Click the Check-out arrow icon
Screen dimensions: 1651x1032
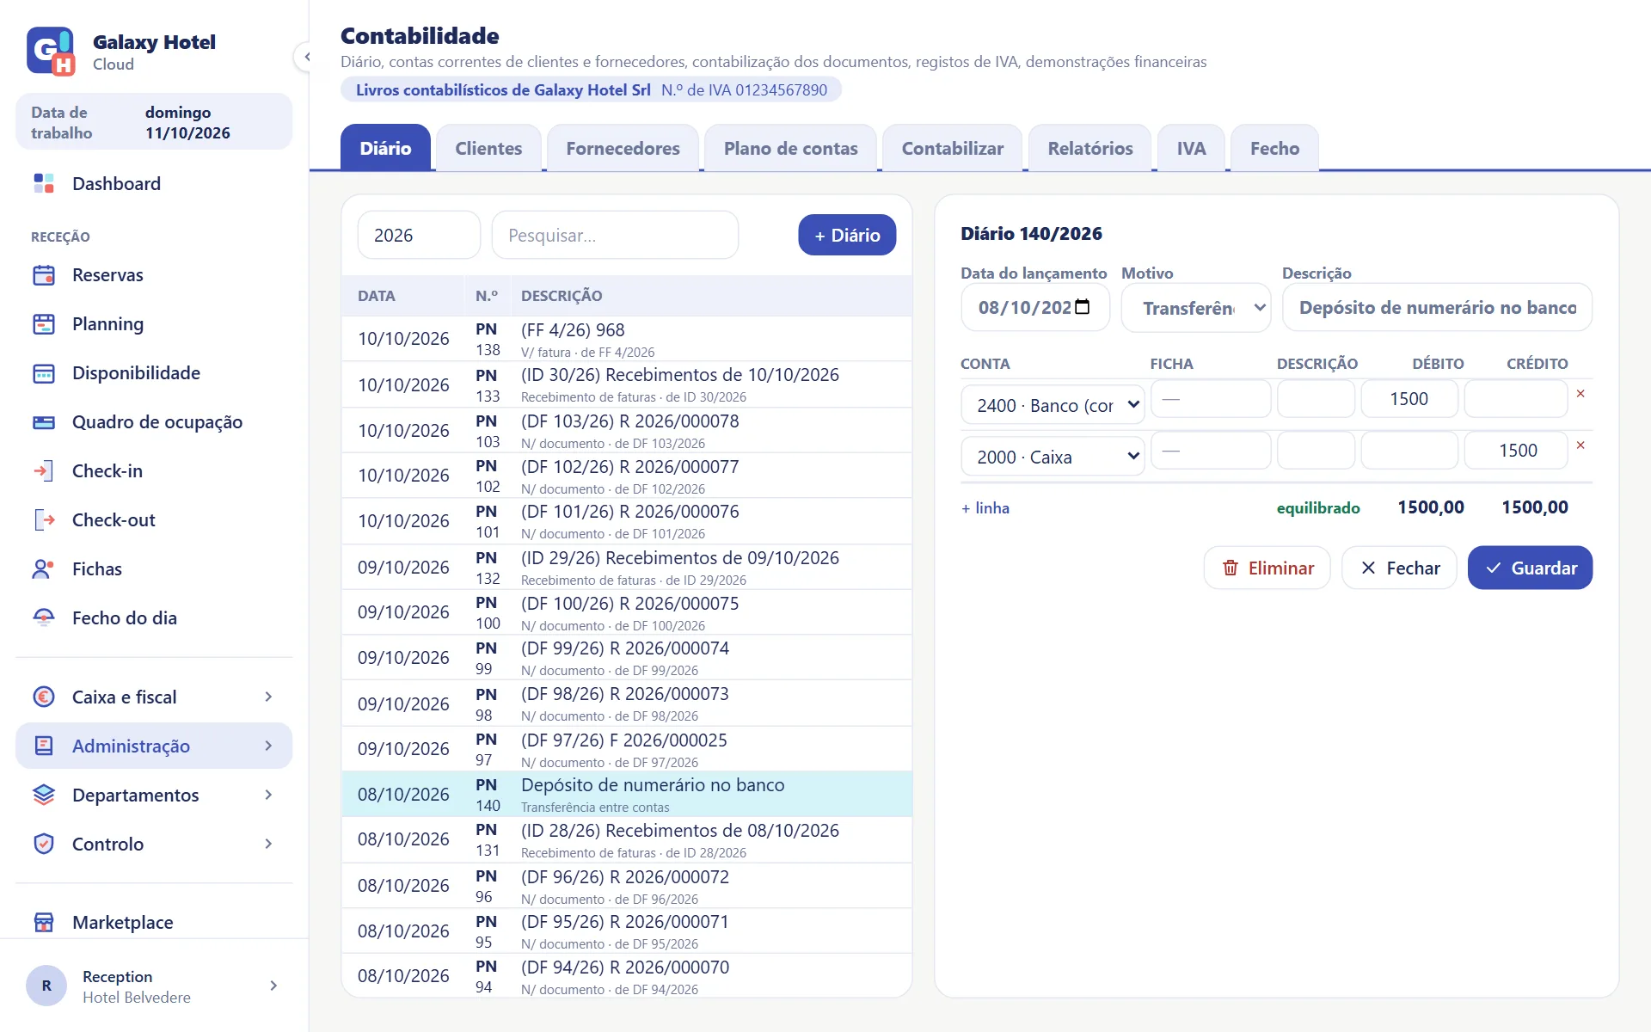pos(44,520)
